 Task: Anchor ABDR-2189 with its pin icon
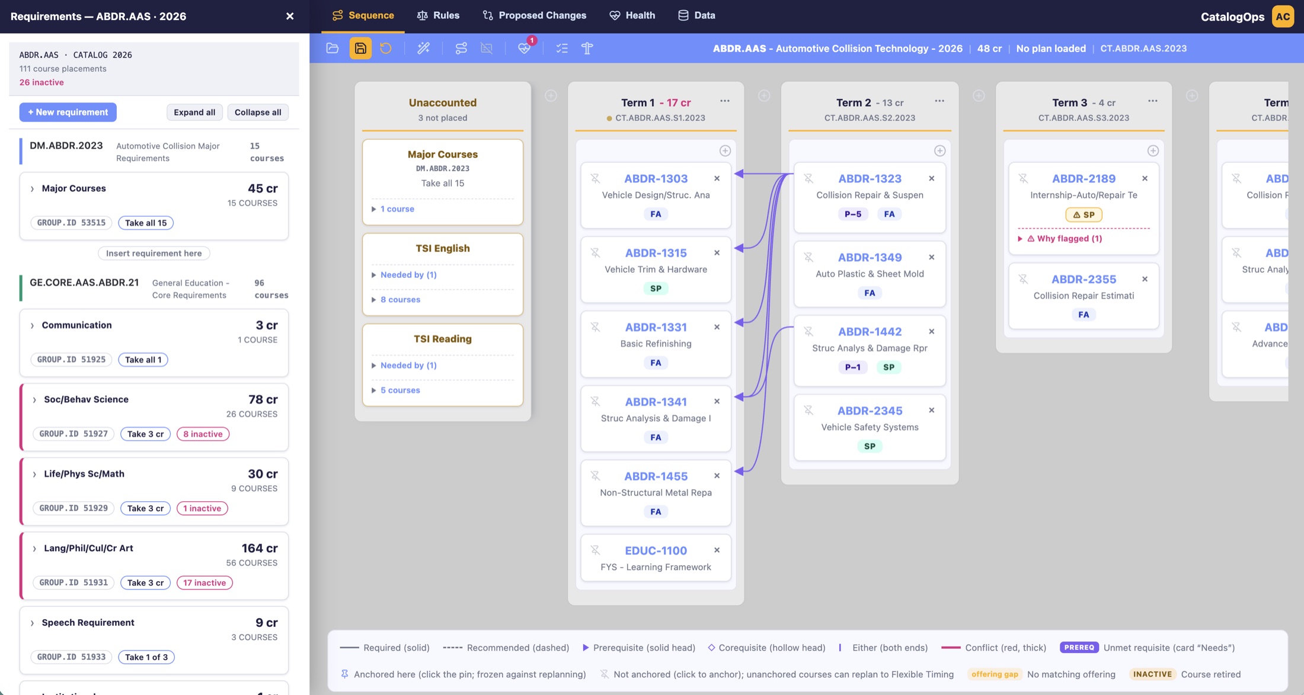[x=1023, y=178]
